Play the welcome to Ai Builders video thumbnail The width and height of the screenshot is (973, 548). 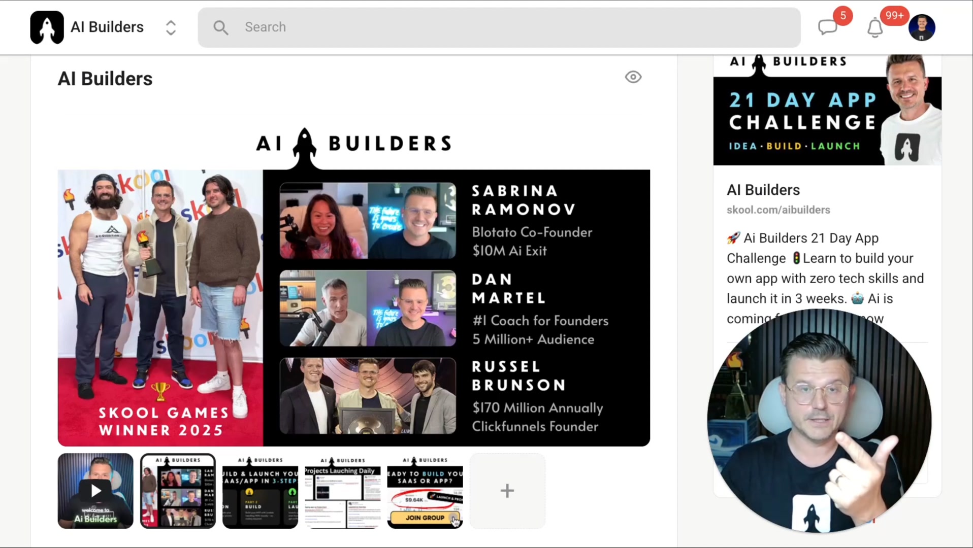point(95,491)
